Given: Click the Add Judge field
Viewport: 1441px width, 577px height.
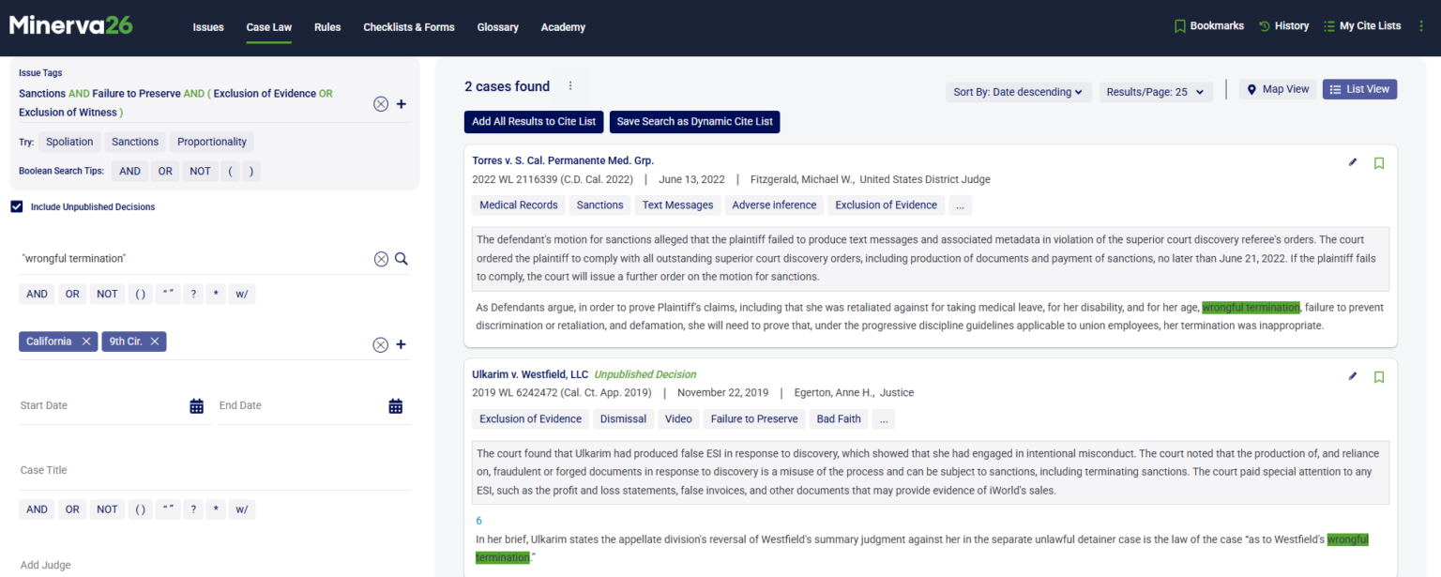Looking at the screenshot, I should pyautogui.click(x=215, y=565).
